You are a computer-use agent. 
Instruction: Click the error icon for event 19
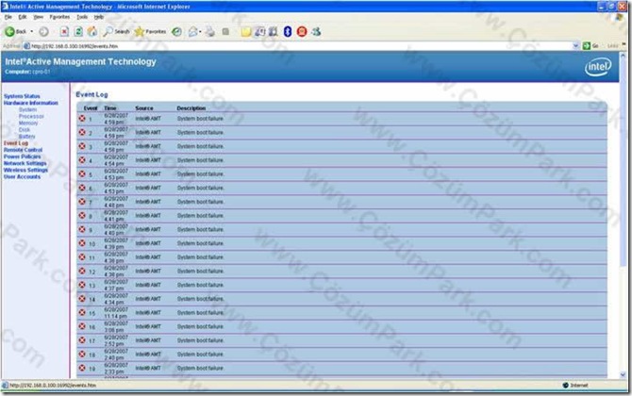82,368
